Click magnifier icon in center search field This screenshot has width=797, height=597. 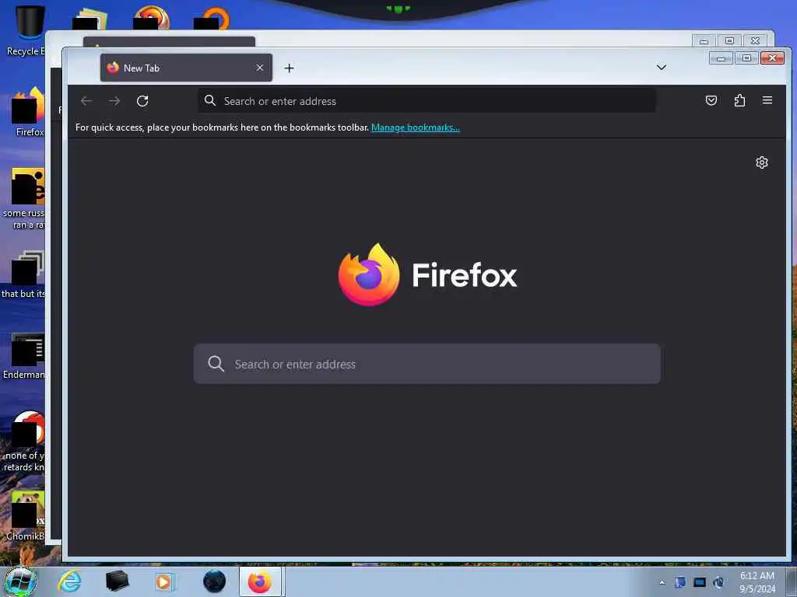tap(216, 364)
